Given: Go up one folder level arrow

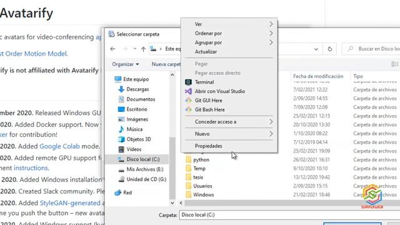Looking at the screenshot, I should pos(143,49).
